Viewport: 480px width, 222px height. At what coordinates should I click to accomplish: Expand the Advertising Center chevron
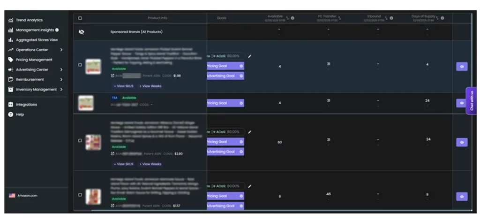point(61,69)
